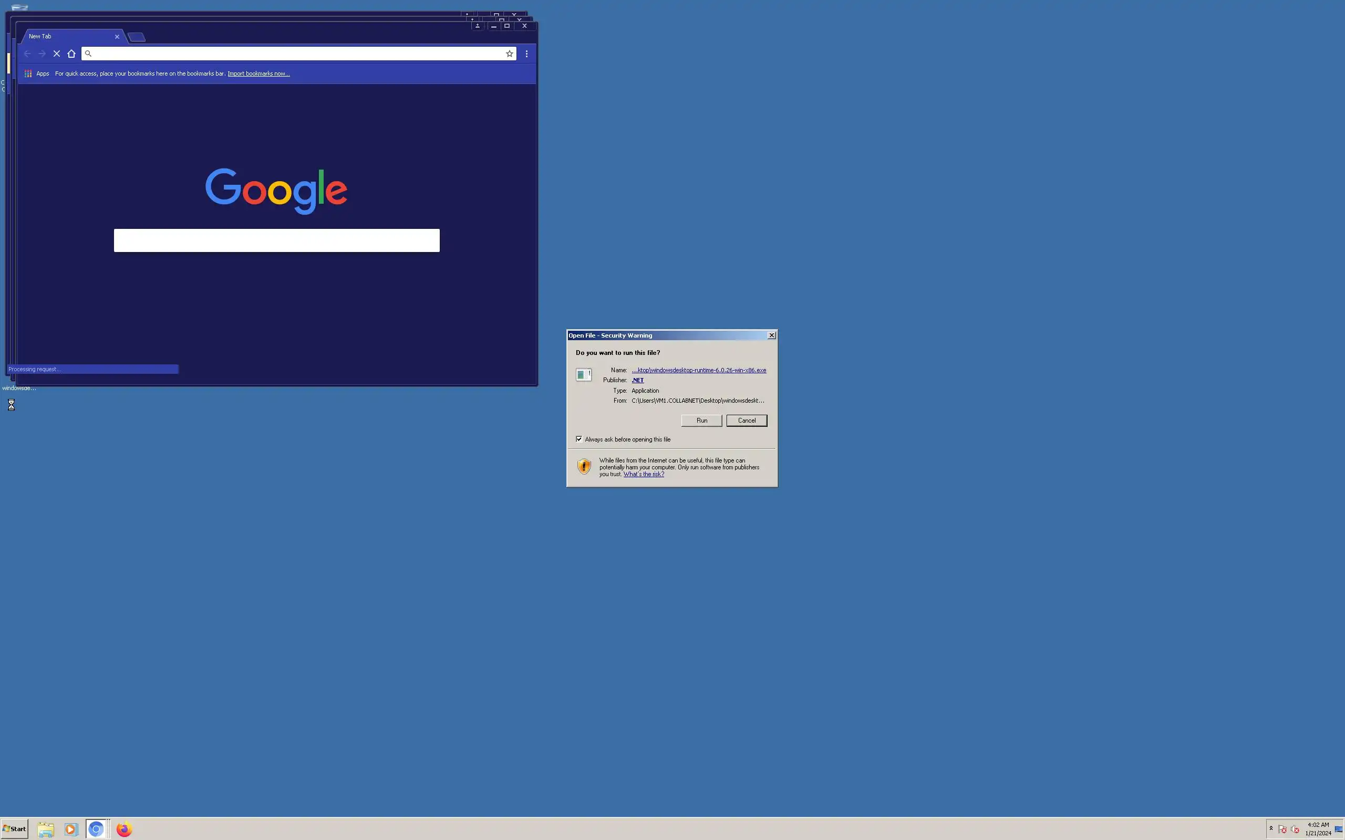The image size is (1345, 840).
Task: Cancel the Open File security warning
Action: tap(746, 421)
